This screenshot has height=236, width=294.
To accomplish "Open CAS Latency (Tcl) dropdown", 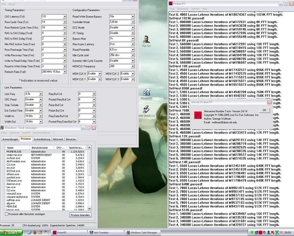I will pos(65,17).
